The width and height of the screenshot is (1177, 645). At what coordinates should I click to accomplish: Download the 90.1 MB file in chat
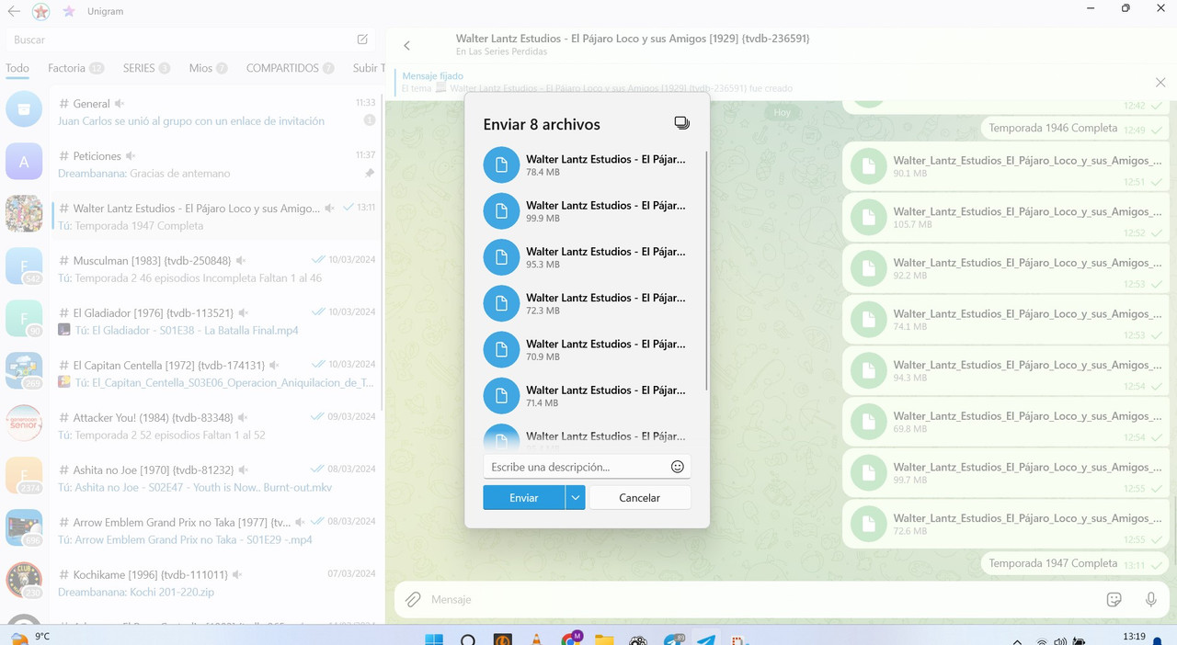coord(868,166)
